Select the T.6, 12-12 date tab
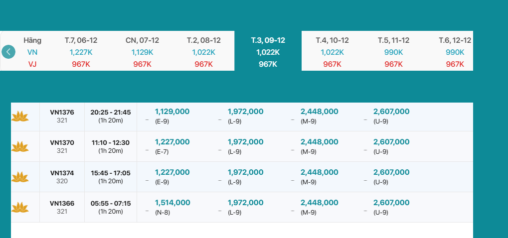This screenshot has width=508, height=238. 455,52
